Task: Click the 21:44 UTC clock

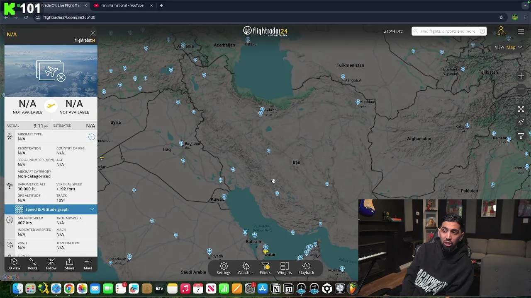Action: click(x=393, y=31)
